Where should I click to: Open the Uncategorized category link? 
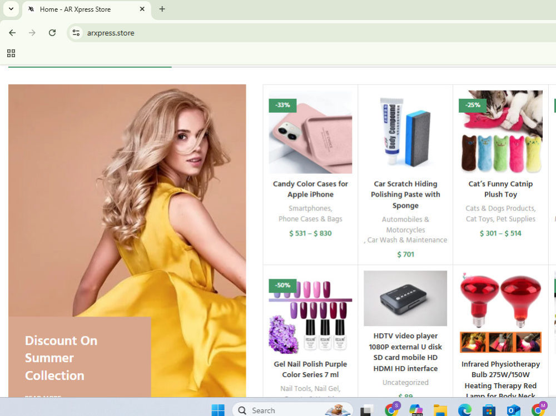pyautogui.click(x=405, y=383)
